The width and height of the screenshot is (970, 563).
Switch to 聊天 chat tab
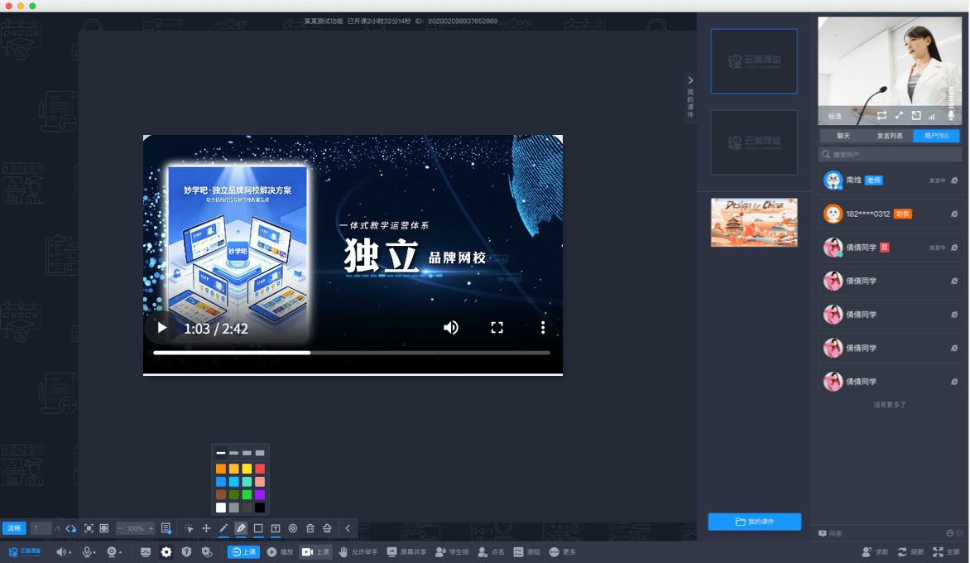click(843, 136)
